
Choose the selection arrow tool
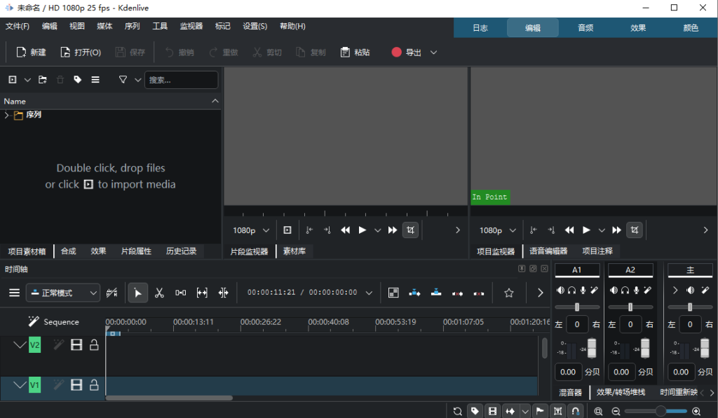138,293
